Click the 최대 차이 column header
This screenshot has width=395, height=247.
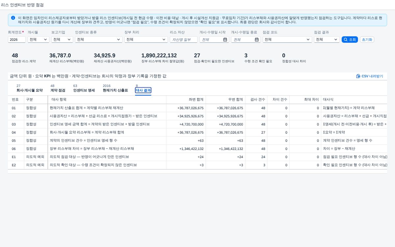[305, 99]
